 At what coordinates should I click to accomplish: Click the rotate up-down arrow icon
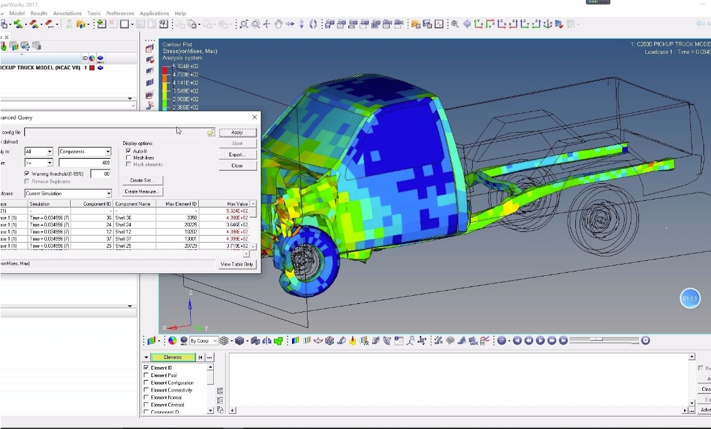[301, 24]
